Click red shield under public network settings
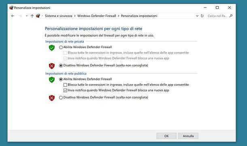Screen dimensions: 247x146 (52, 98)
